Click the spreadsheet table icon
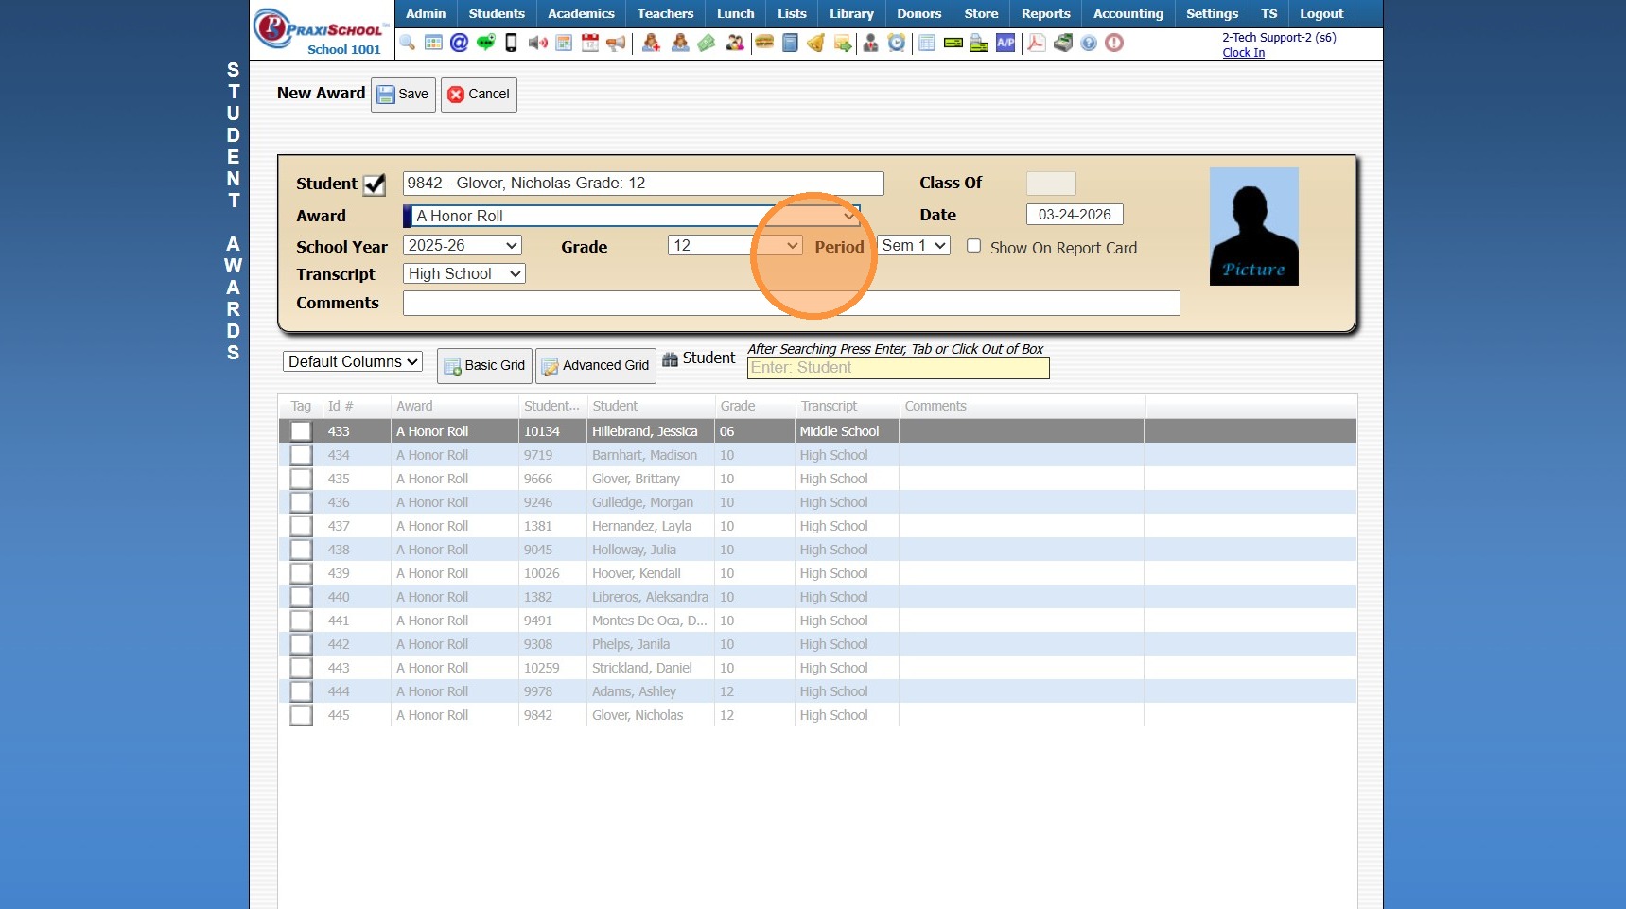 click(927, 43)
